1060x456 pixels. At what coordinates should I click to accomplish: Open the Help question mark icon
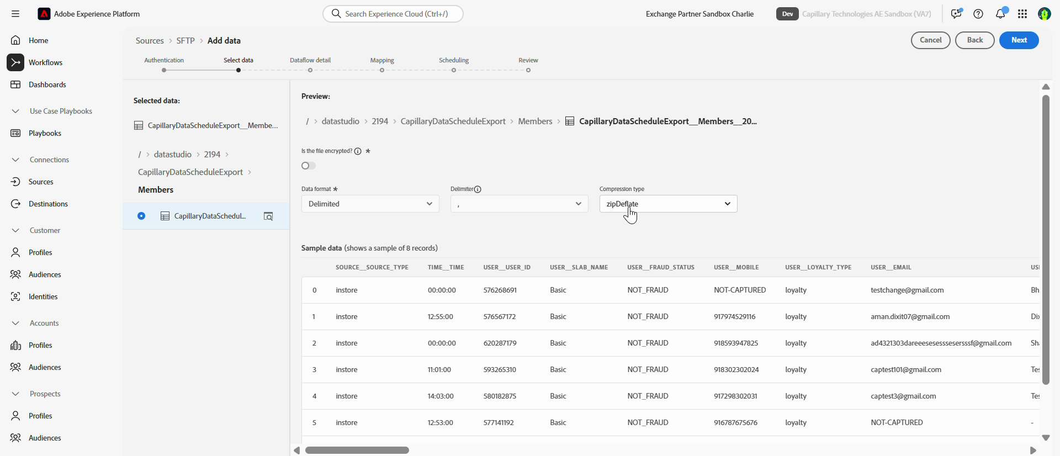978,14
